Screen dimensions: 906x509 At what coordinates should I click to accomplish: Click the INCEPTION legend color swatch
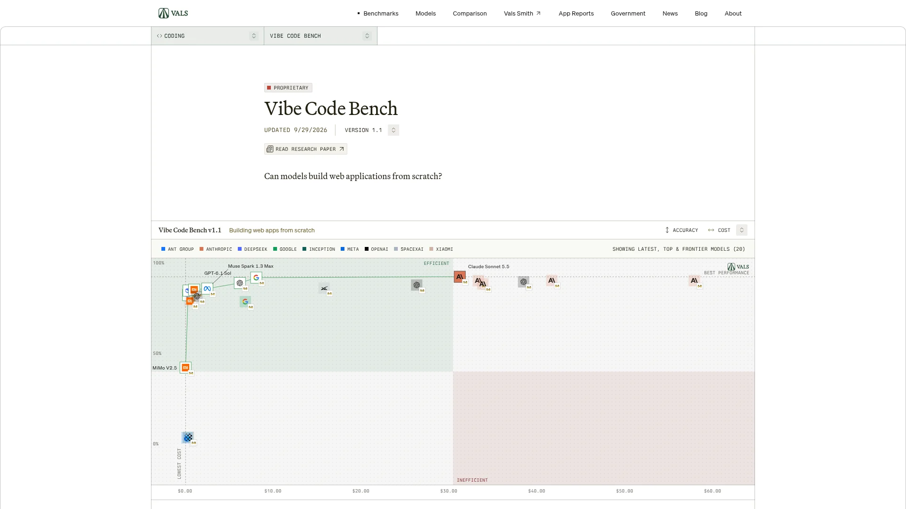click(x=304, y=249)
